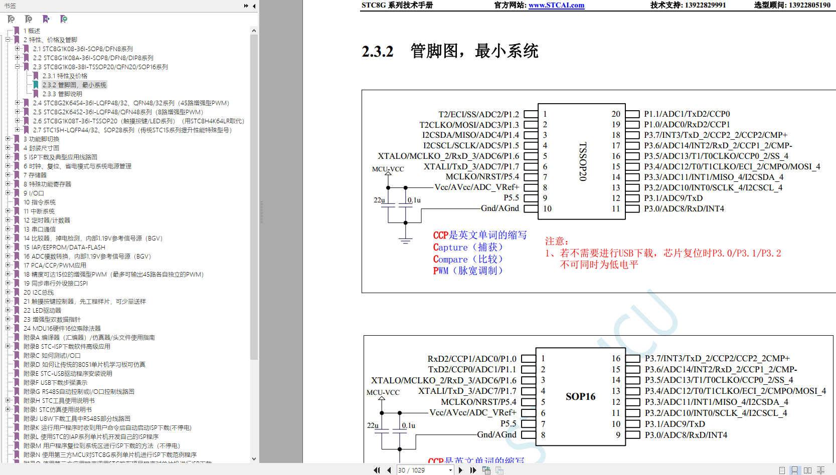836x475 pixels.
Task: Open bookmark 19 同步串行外设接口SPI
Action: [x=56, y=283]
